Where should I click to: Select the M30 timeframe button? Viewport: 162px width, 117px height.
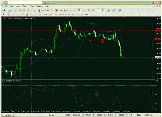[65, 14]
